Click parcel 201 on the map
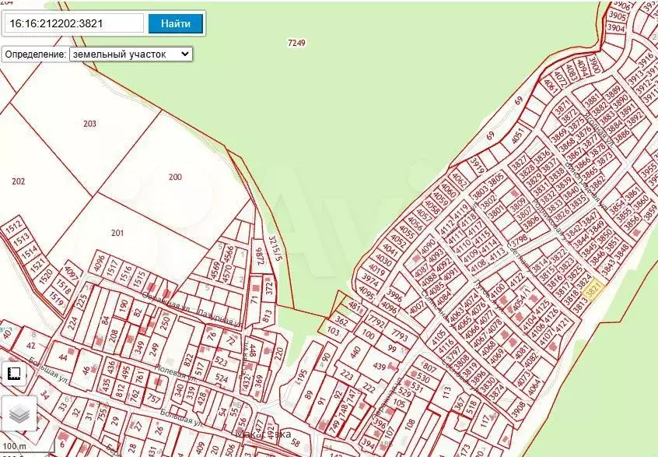Image resolution: width=658 pixels, height=457 pixels. click(117, 233)
